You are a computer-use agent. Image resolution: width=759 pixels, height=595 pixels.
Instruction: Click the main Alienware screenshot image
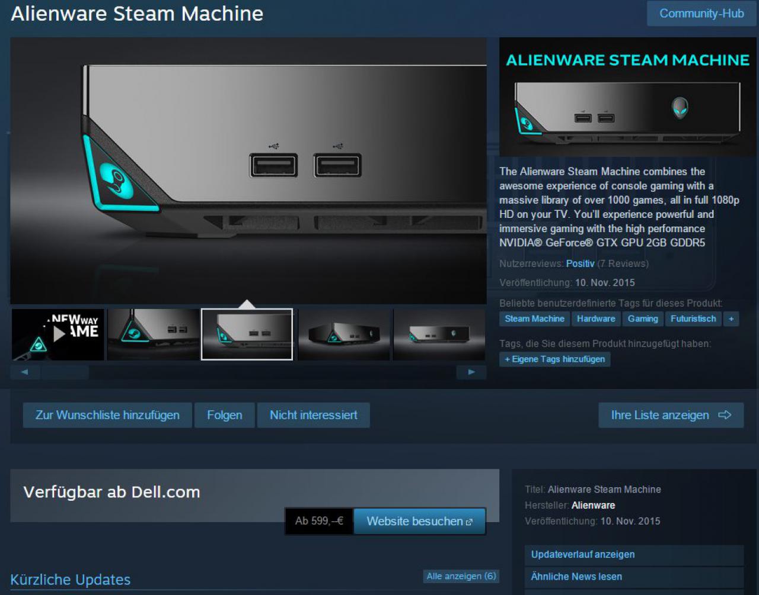tap(248, 171)
